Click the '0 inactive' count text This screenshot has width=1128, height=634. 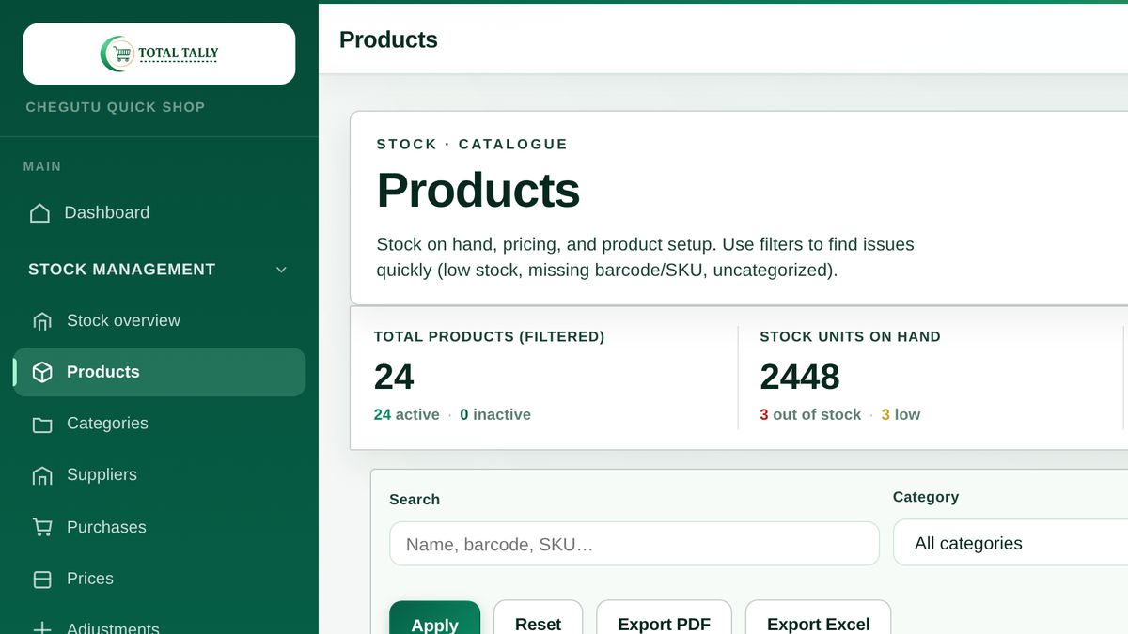[495, 414]
